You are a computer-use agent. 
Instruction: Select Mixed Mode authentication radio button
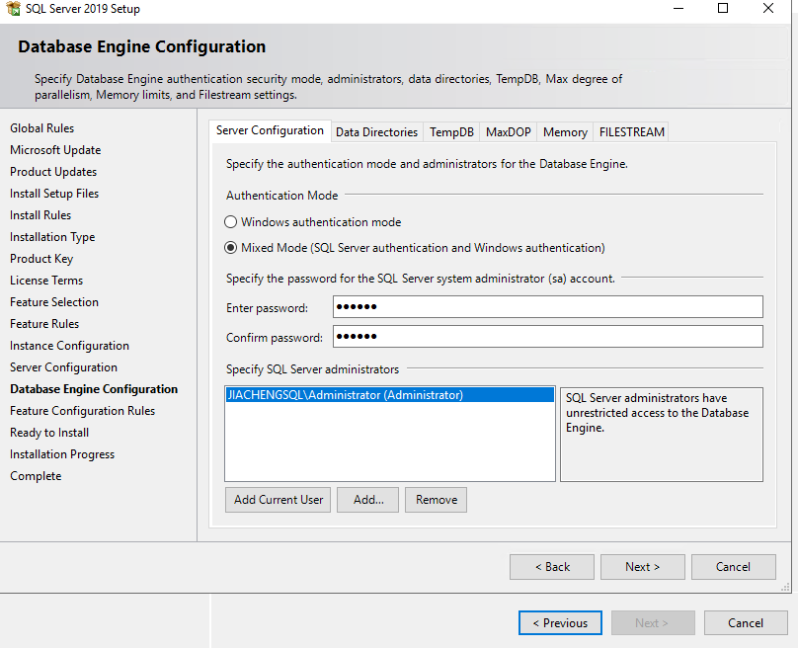click(x=231, y=248)
